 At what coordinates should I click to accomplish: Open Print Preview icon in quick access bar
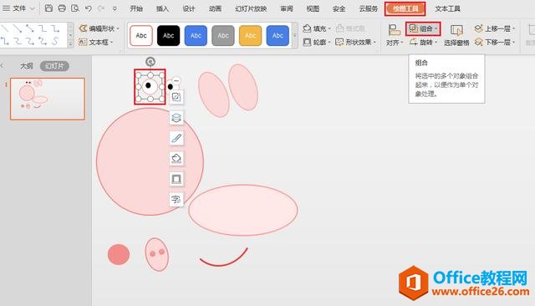(x=75, y=8)
